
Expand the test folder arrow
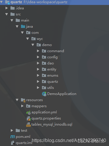pyautogui.click(x=12, y=131)
